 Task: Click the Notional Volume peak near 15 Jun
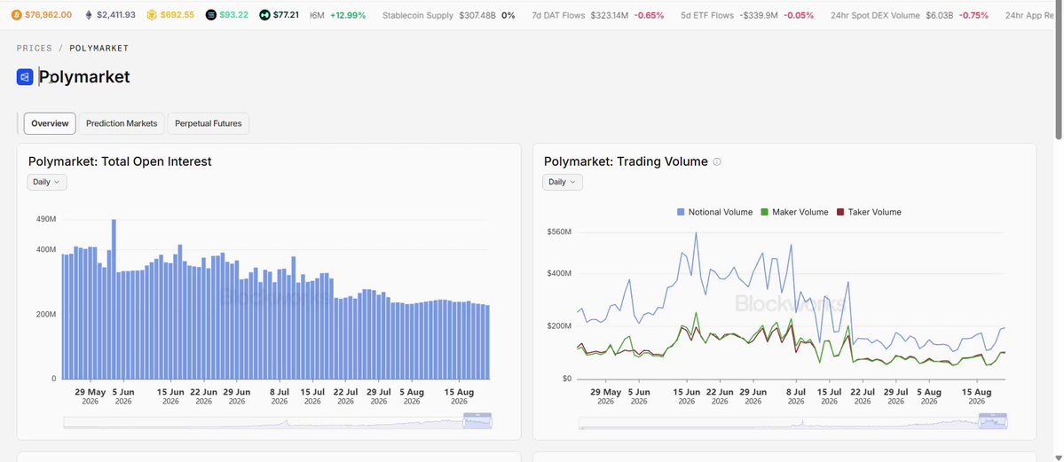(x=696, y=232)
